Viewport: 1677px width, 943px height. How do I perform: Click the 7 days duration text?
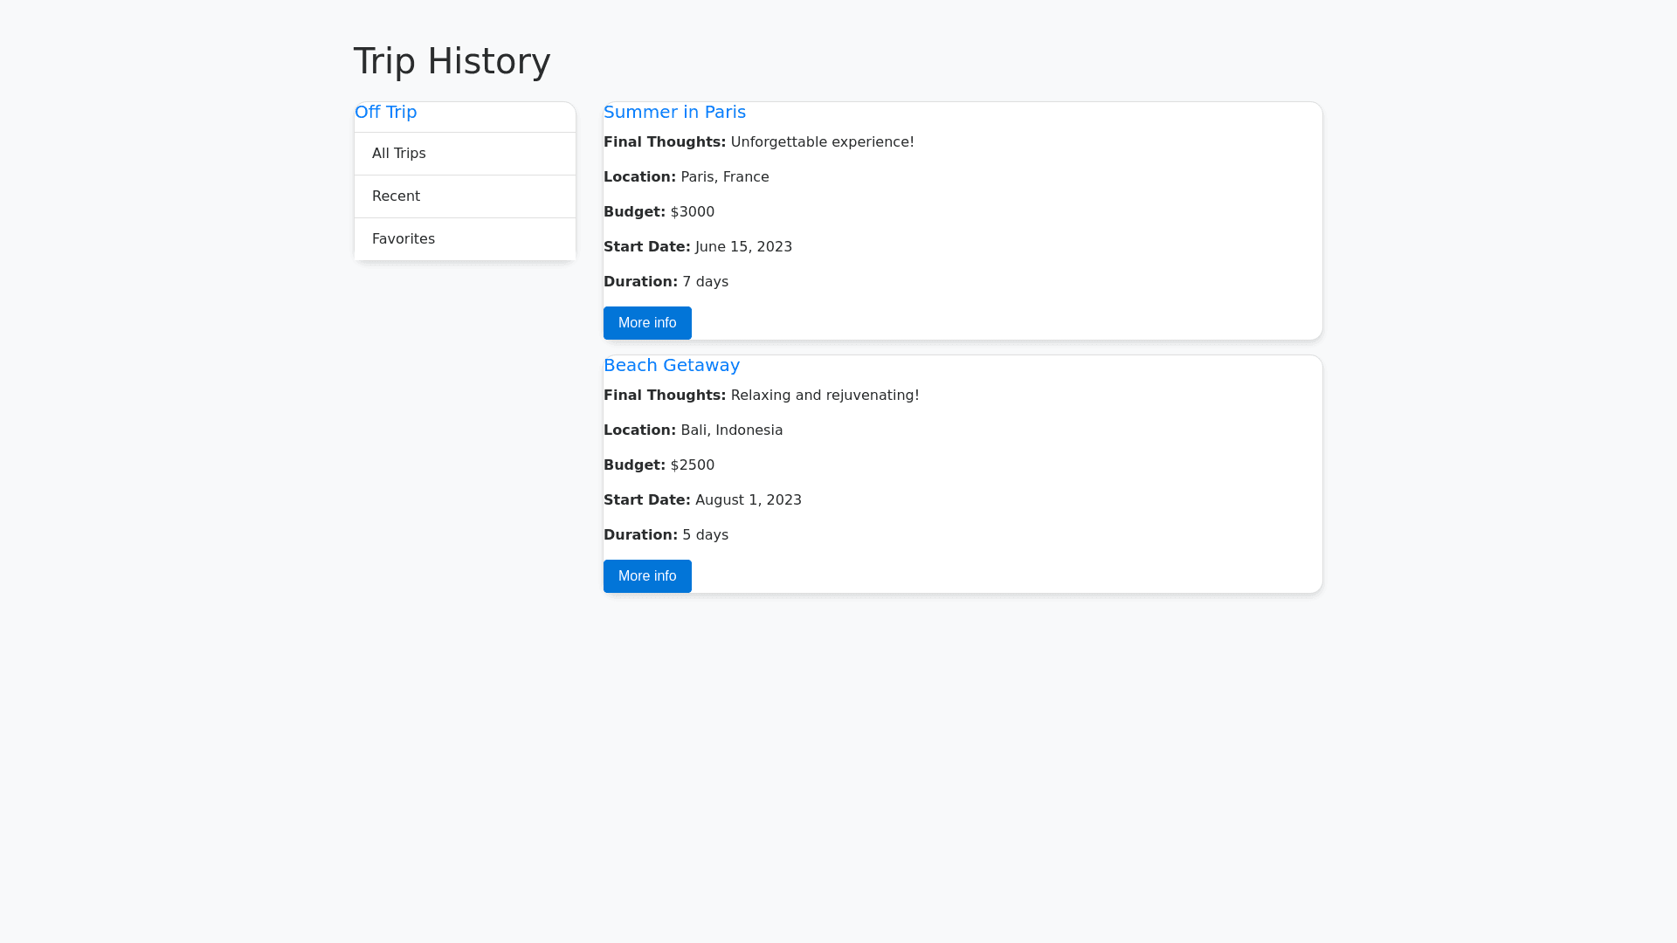[x=705, y=282]
